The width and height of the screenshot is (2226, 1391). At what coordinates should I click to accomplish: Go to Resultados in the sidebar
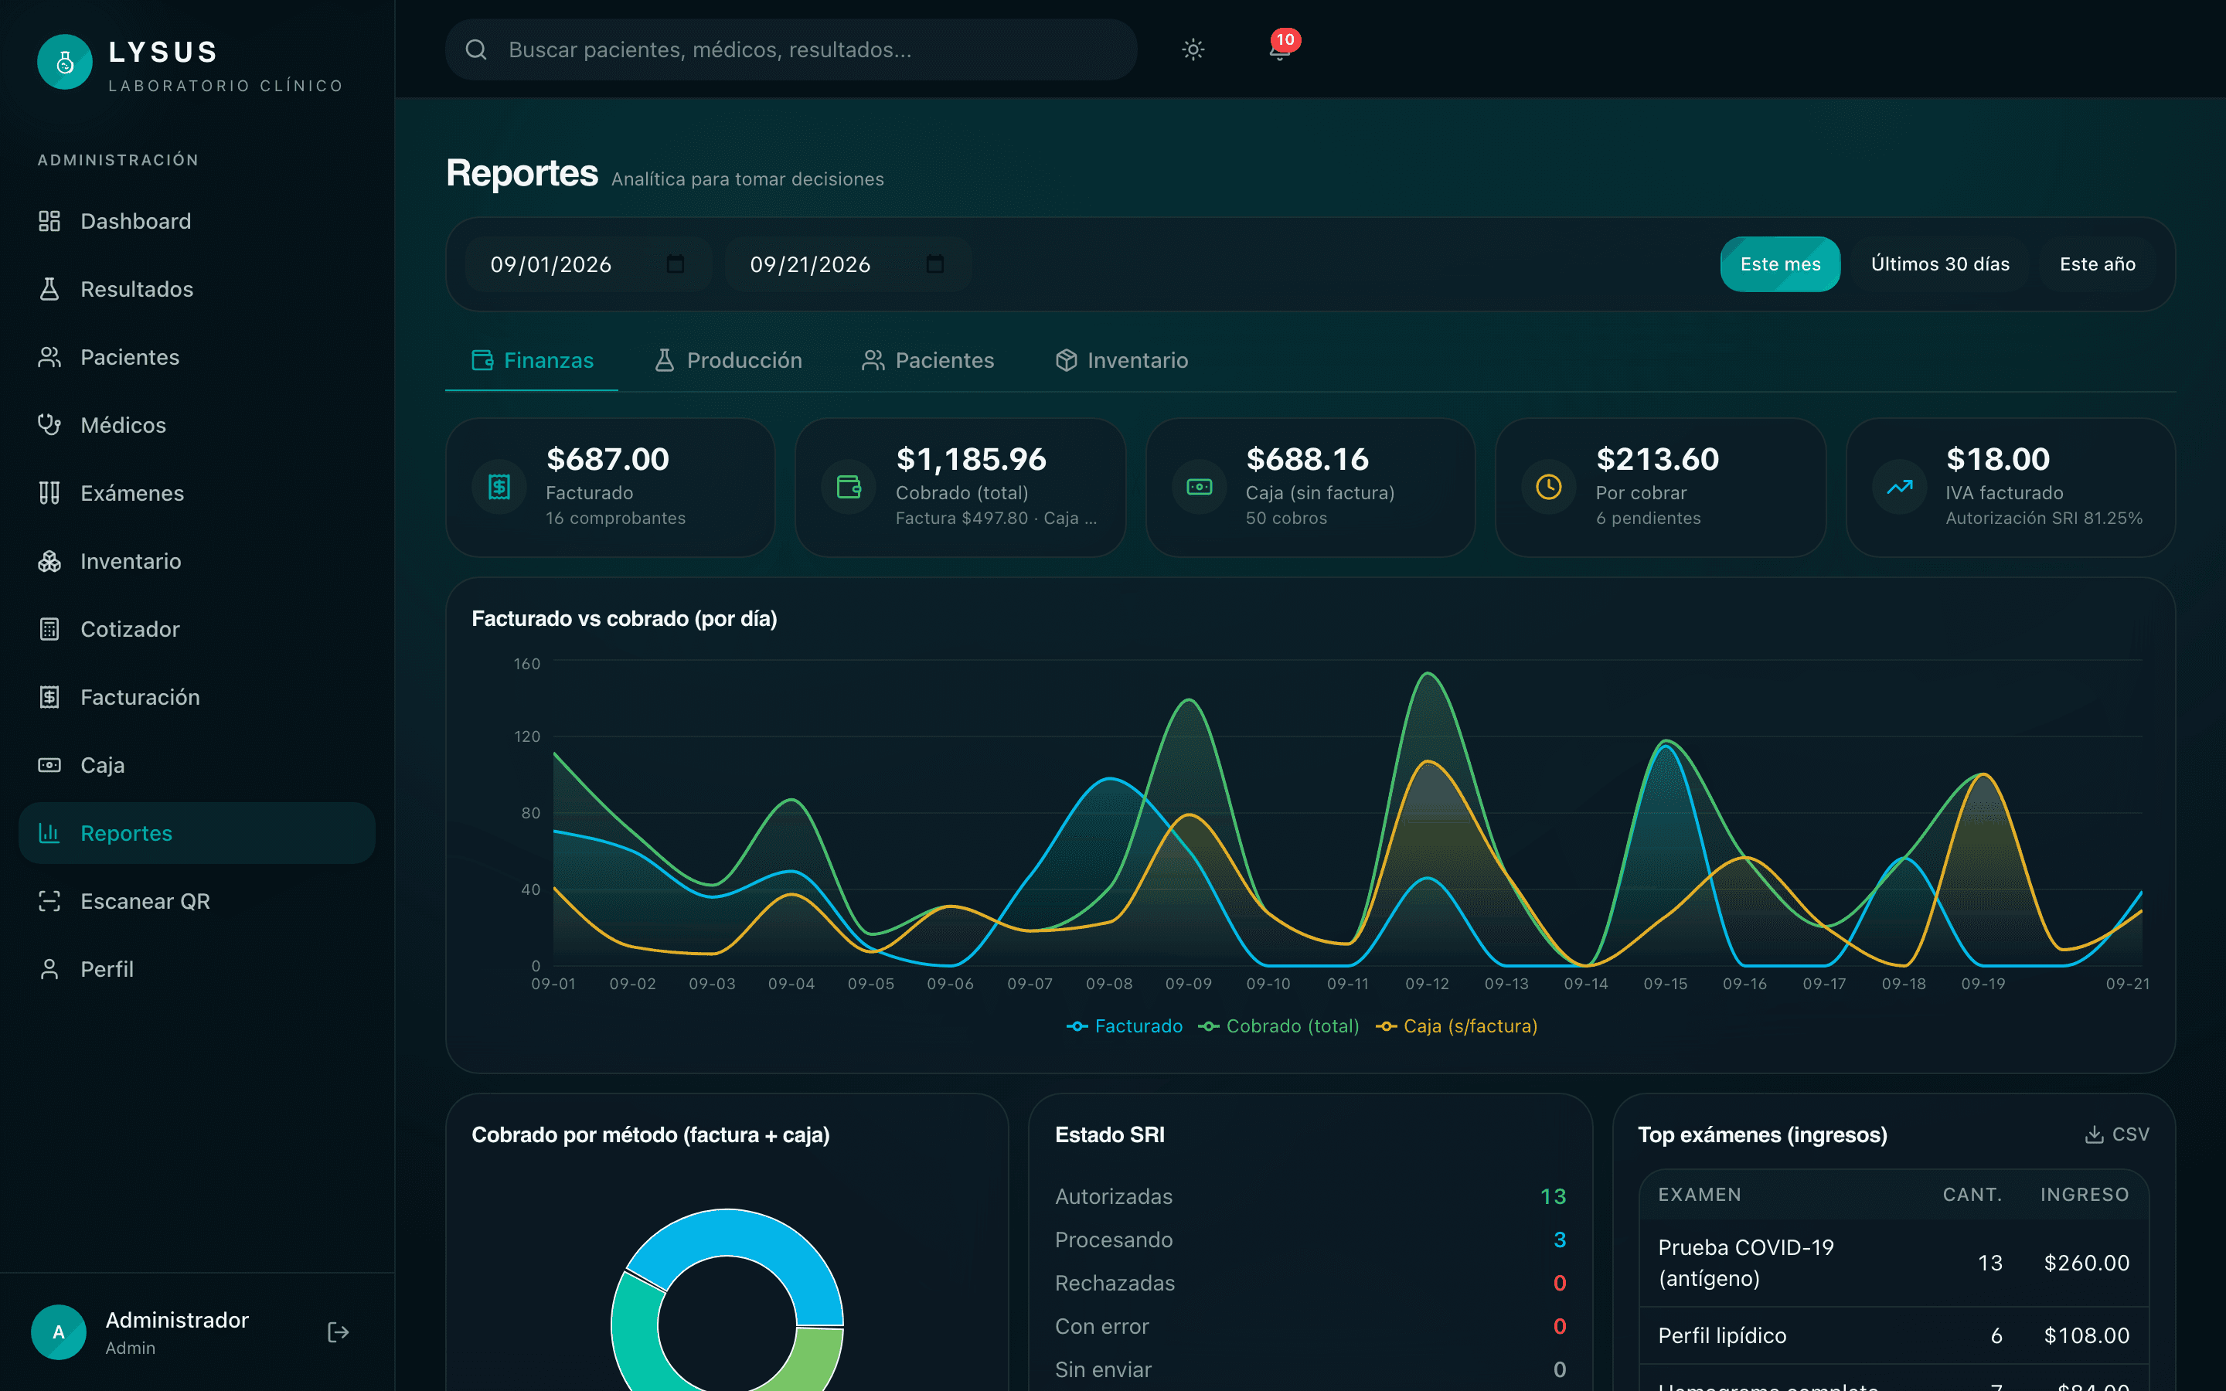pyautogui.click(x=197, y=289)
